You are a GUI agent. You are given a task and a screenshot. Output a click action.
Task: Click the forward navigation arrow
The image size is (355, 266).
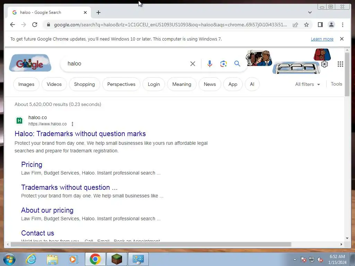click(x=24, y=25)
